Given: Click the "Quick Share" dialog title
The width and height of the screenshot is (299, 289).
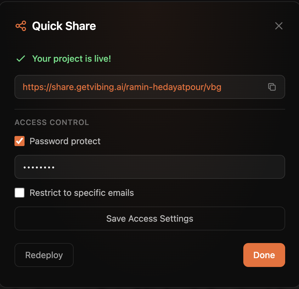Looking at the screenshot, I should click(x=64, y=26).
